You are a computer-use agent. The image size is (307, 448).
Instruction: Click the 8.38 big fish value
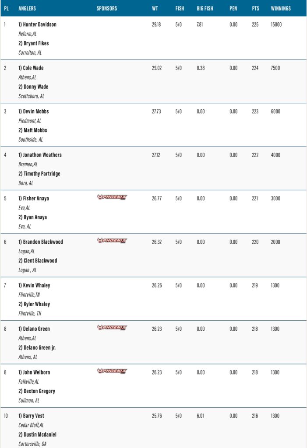click(x=201, y=68)
